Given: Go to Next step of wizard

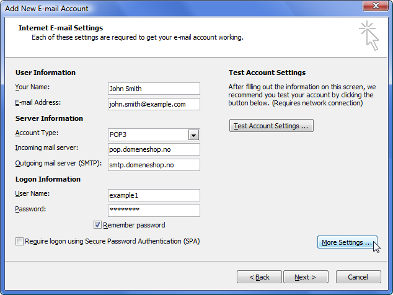Looking at the screenshot, I should point(306,276).
